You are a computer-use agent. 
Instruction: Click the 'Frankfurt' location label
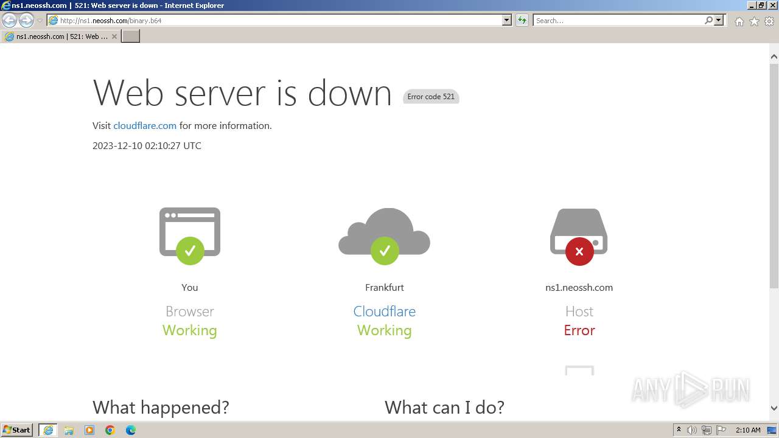click(x=385, y=288)
